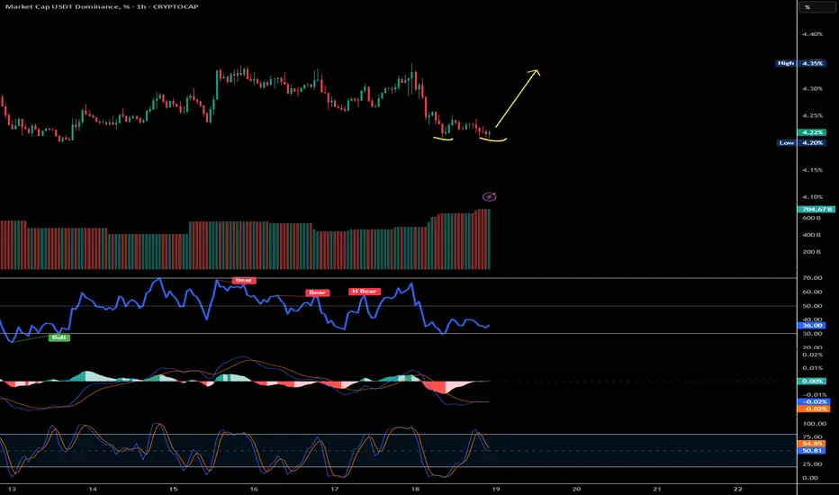
Task: Click the High 4.35% price label
Action: 800,63
